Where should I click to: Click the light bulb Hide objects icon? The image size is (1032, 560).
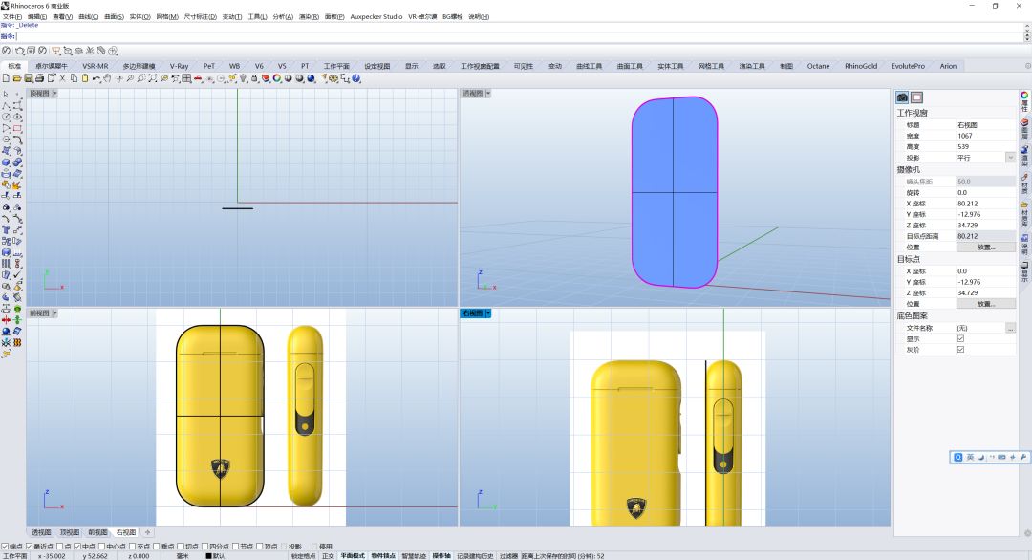244,78
